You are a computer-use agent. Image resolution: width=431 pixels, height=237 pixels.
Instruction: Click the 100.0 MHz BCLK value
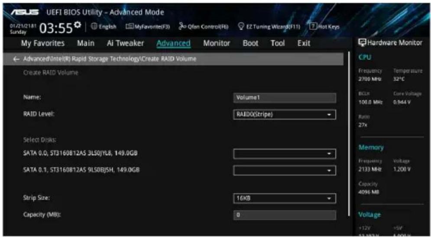point(371,102)
